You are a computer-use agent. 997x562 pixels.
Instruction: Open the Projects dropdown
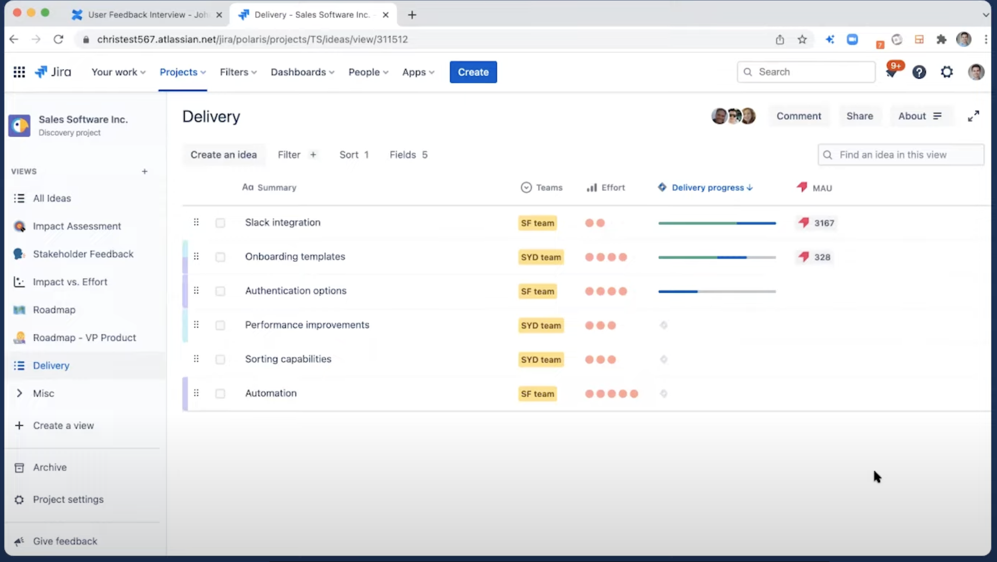pyautogui.click(x=182, y=72)
